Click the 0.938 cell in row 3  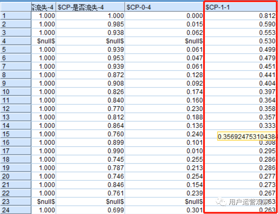[x=90, y=33]
